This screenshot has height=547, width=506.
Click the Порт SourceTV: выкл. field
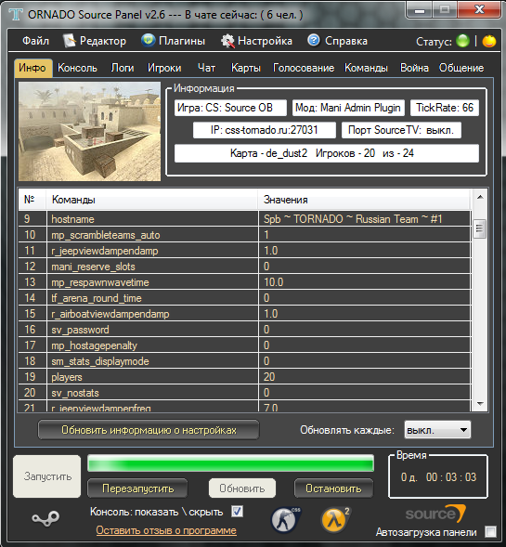pos(401,130)
